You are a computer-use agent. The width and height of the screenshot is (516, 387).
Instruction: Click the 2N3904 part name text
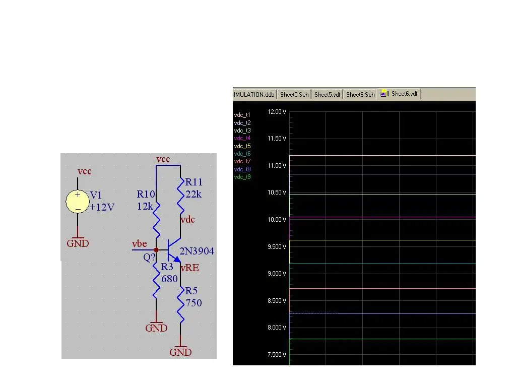tap(197, 251)
